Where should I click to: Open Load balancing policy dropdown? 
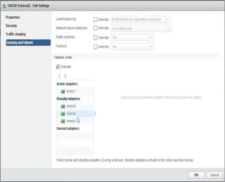coord(140,19)
